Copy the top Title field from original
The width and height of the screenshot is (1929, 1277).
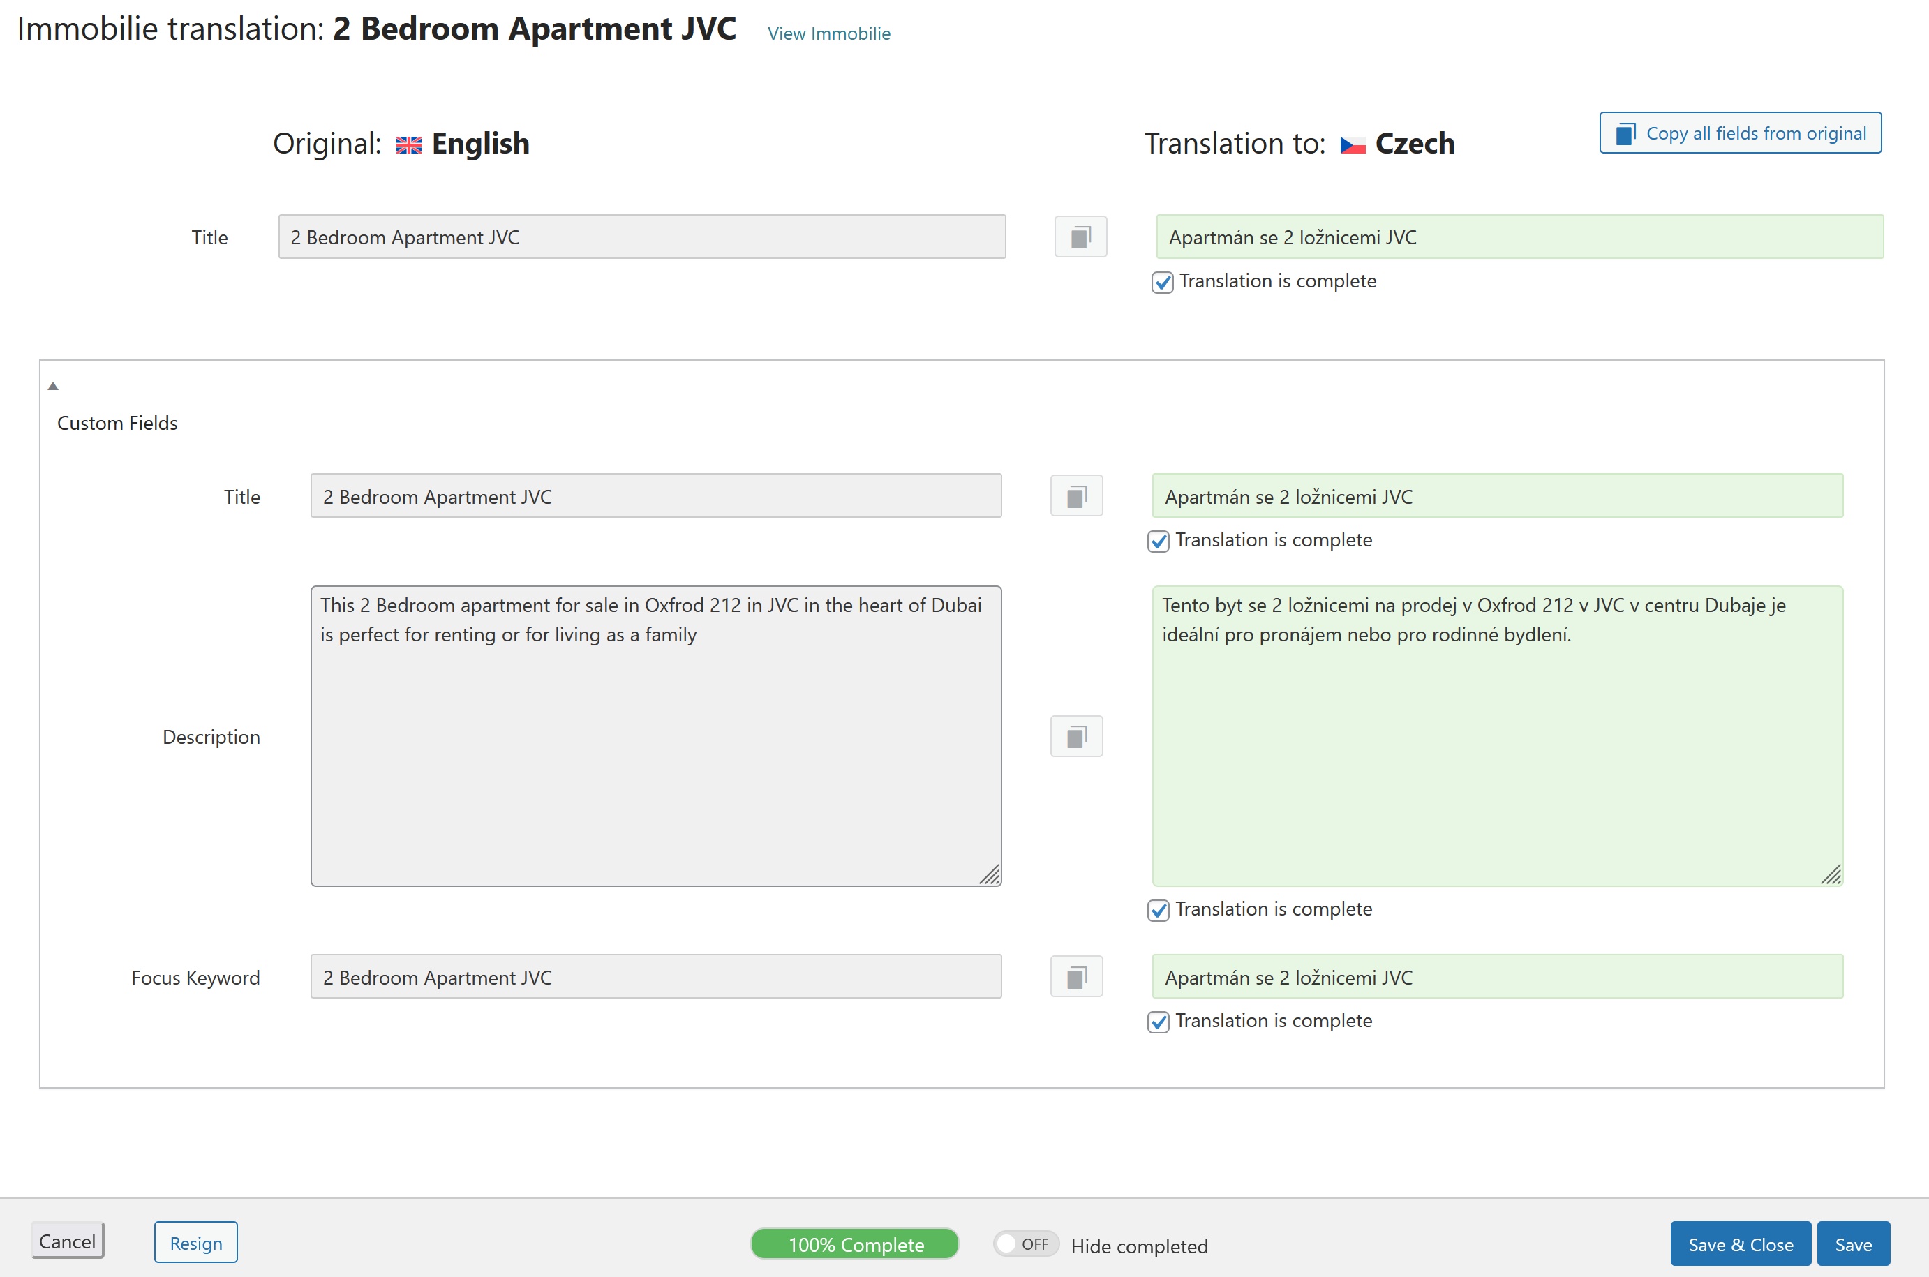1080,237
